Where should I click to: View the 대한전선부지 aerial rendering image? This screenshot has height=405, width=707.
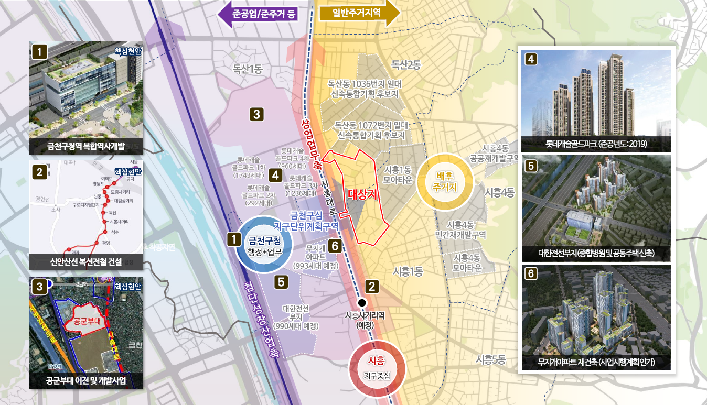(596, 208)
